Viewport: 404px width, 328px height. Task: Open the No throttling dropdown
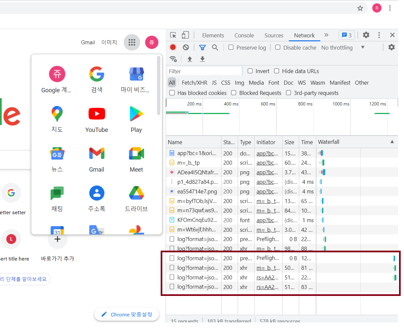(x=343, y=47)
